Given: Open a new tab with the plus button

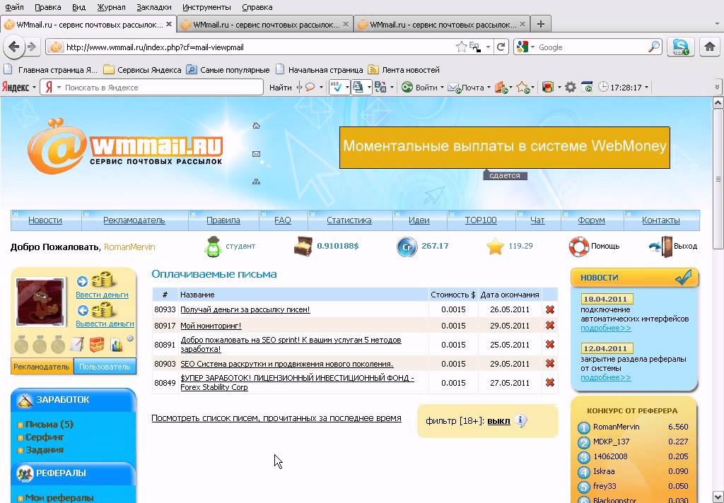Looking at the screenshot, I should coord(541,24).
